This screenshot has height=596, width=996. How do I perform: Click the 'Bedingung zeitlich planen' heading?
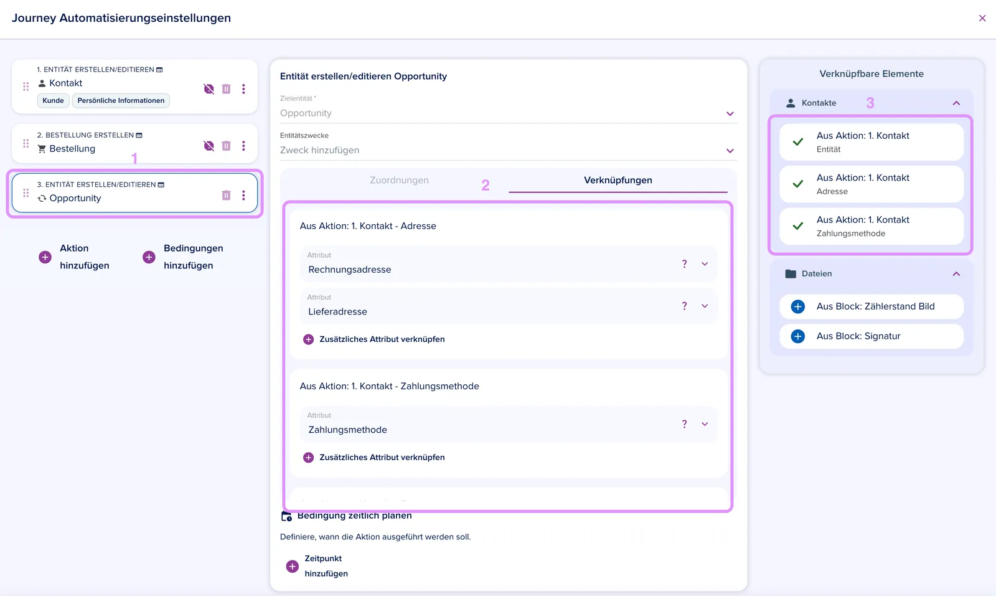(x=354, y=516)
